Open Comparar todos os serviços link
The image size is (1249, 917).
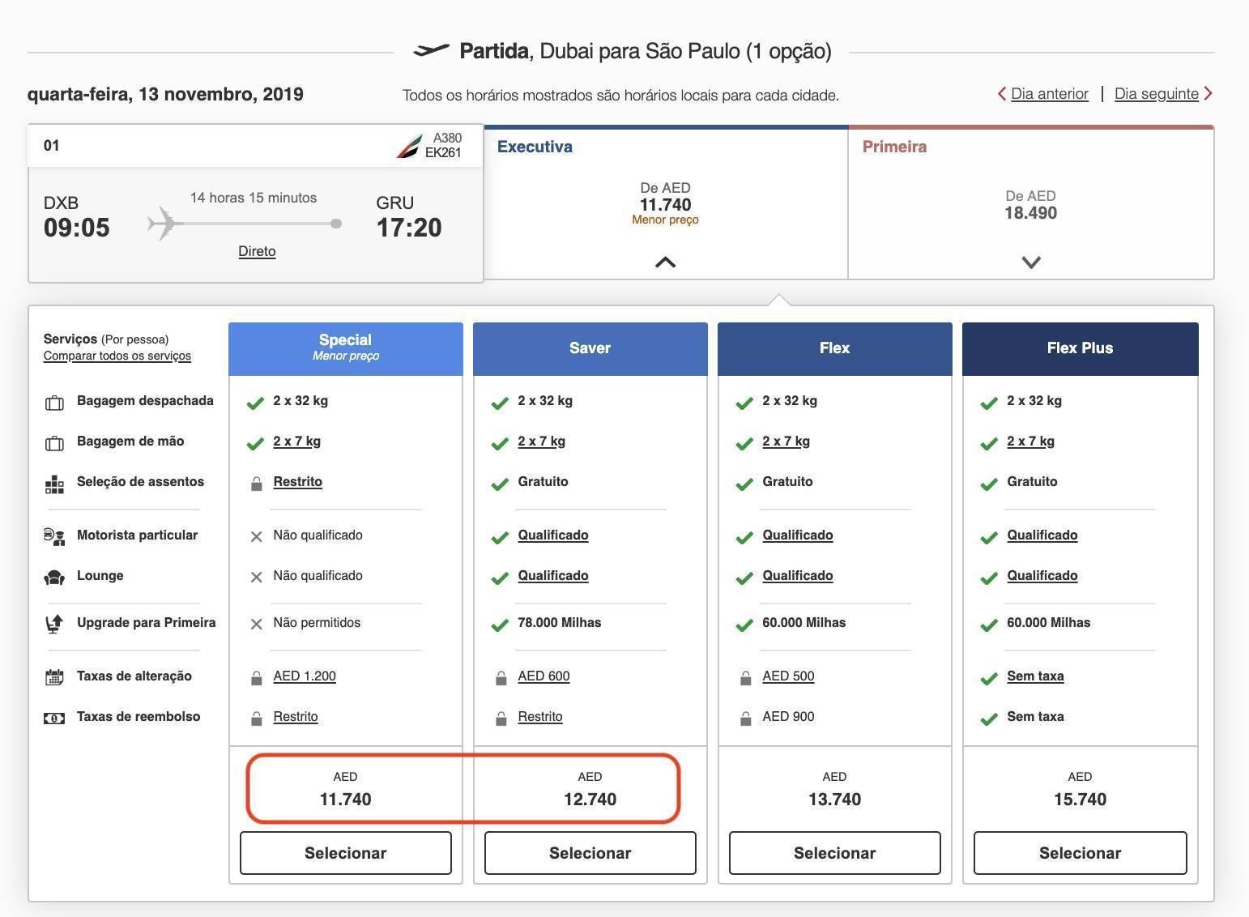117,356
